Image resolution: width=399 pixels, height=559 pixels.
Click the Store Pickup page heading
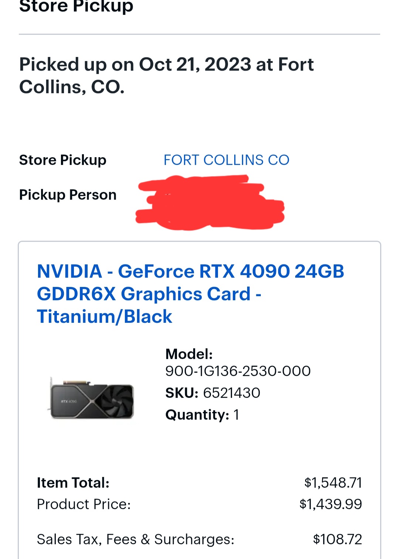tap(76, 6)
